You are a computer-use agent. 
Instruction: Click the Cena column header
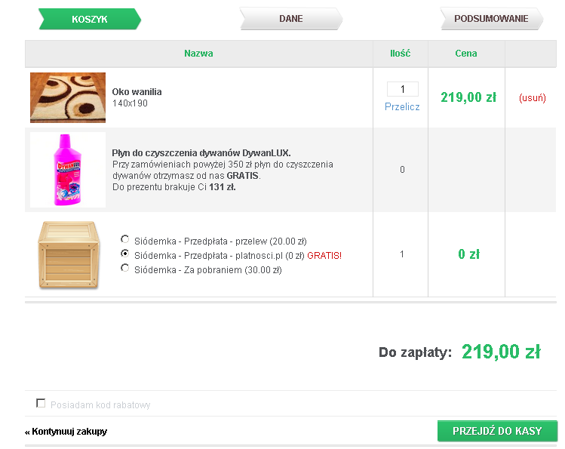466,54
